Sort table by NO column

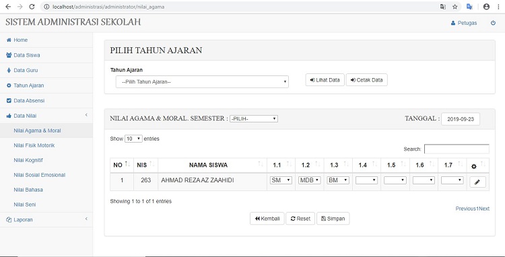(x=122, y=165)
